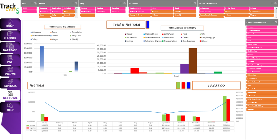
Task: Select January in the Month slicer
Action: tap(45, 8)
